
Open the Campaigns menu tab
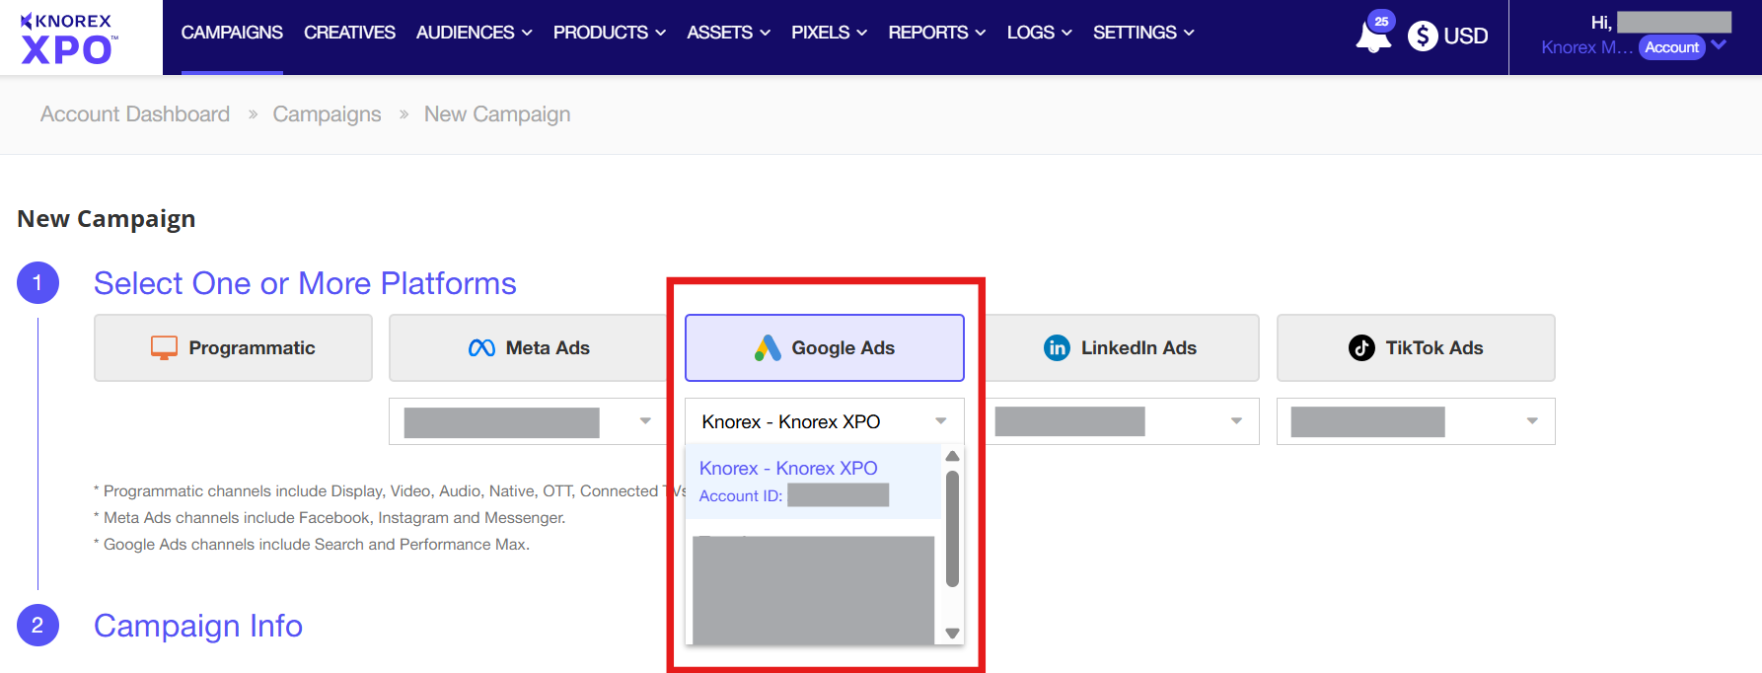(232, 33)
